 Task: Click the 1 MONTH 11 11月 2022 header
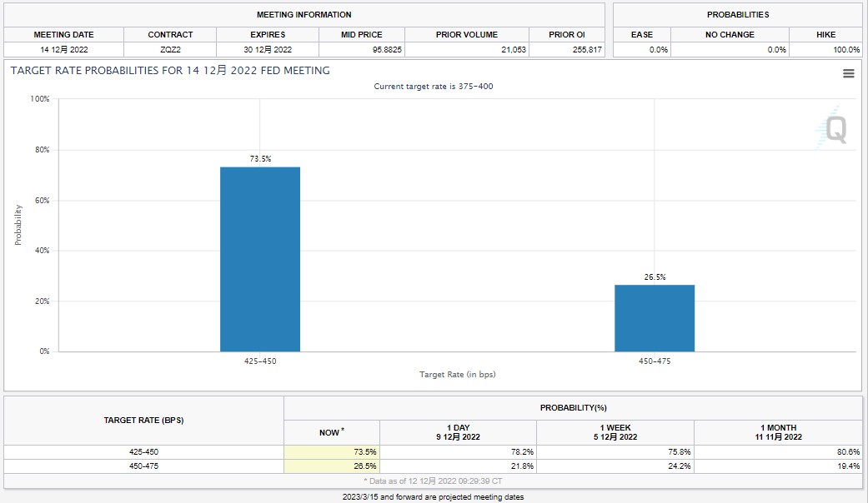pos(778,432)
